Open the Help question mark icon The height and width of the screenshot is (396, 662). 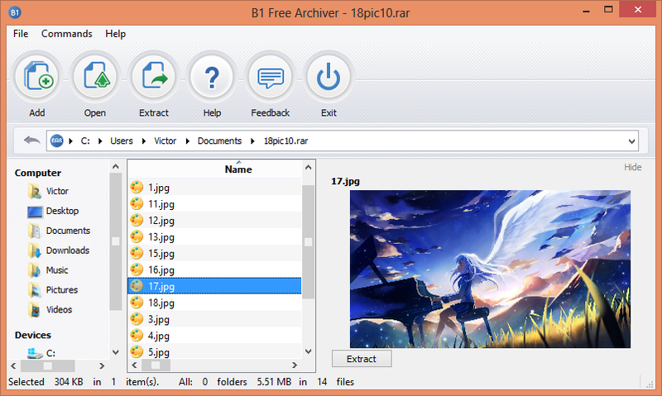(212, 77)
